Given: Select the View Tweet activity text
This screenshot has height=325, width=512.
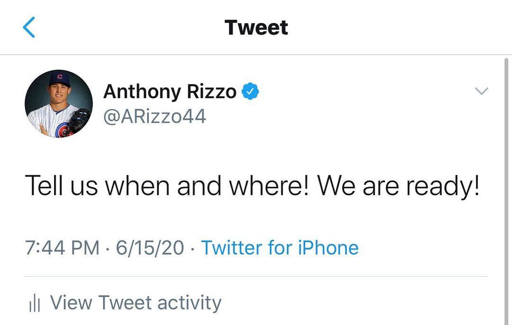Looking at the screenshot, I should pyautogui.click(x=136, y=303).
